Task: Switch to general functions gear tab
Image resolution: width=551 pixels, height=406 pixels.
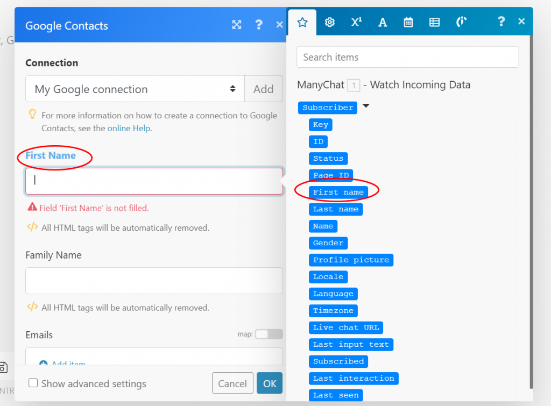Action: click(330, 22)
